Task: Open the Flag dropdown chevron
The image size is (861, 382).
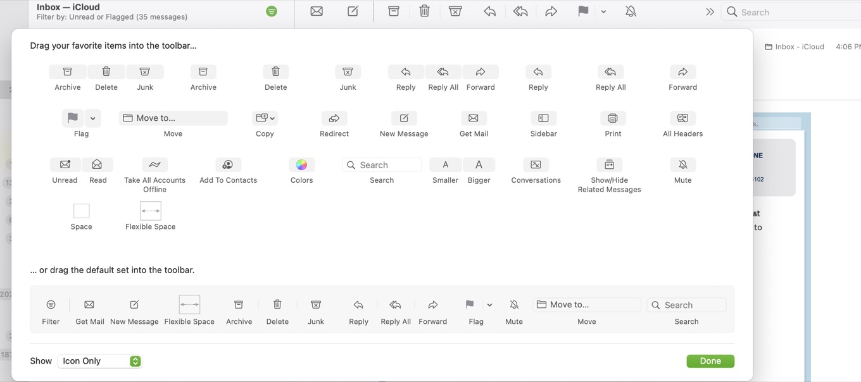Action: pos(92,118)
